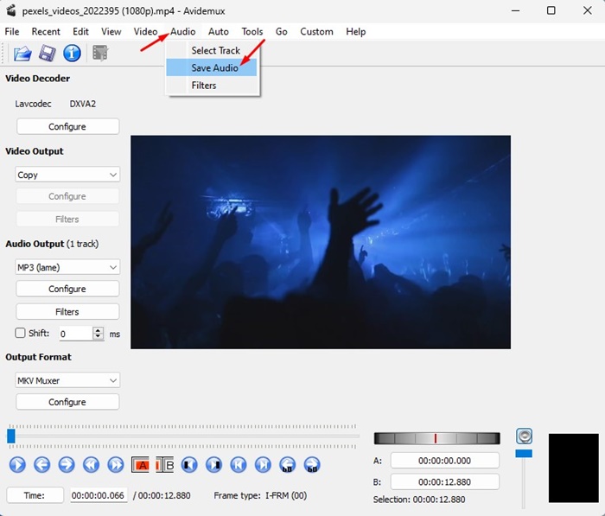Click 'Selection: 00:00:12.880' text
The height and width of the screenshot is (516, 605).
419,500
